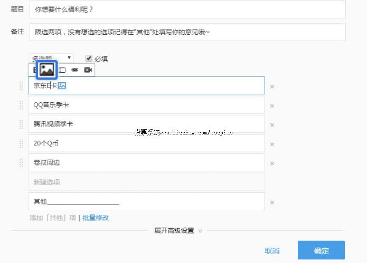Click the small image icon after 京东E卡
The width and height of the screenshot is (367, 263).
coord(62,85)
